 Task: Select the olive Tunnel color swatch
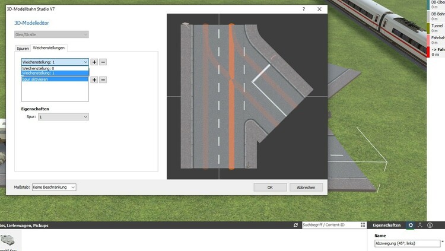pyautogui.click(x=428, y=28)
